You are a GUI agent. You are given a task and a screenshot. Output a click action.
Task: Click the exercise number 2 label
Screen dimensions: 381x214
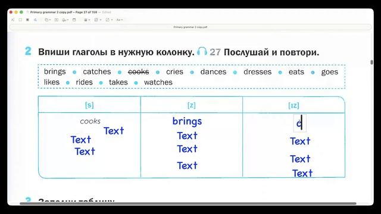(28, 51)
